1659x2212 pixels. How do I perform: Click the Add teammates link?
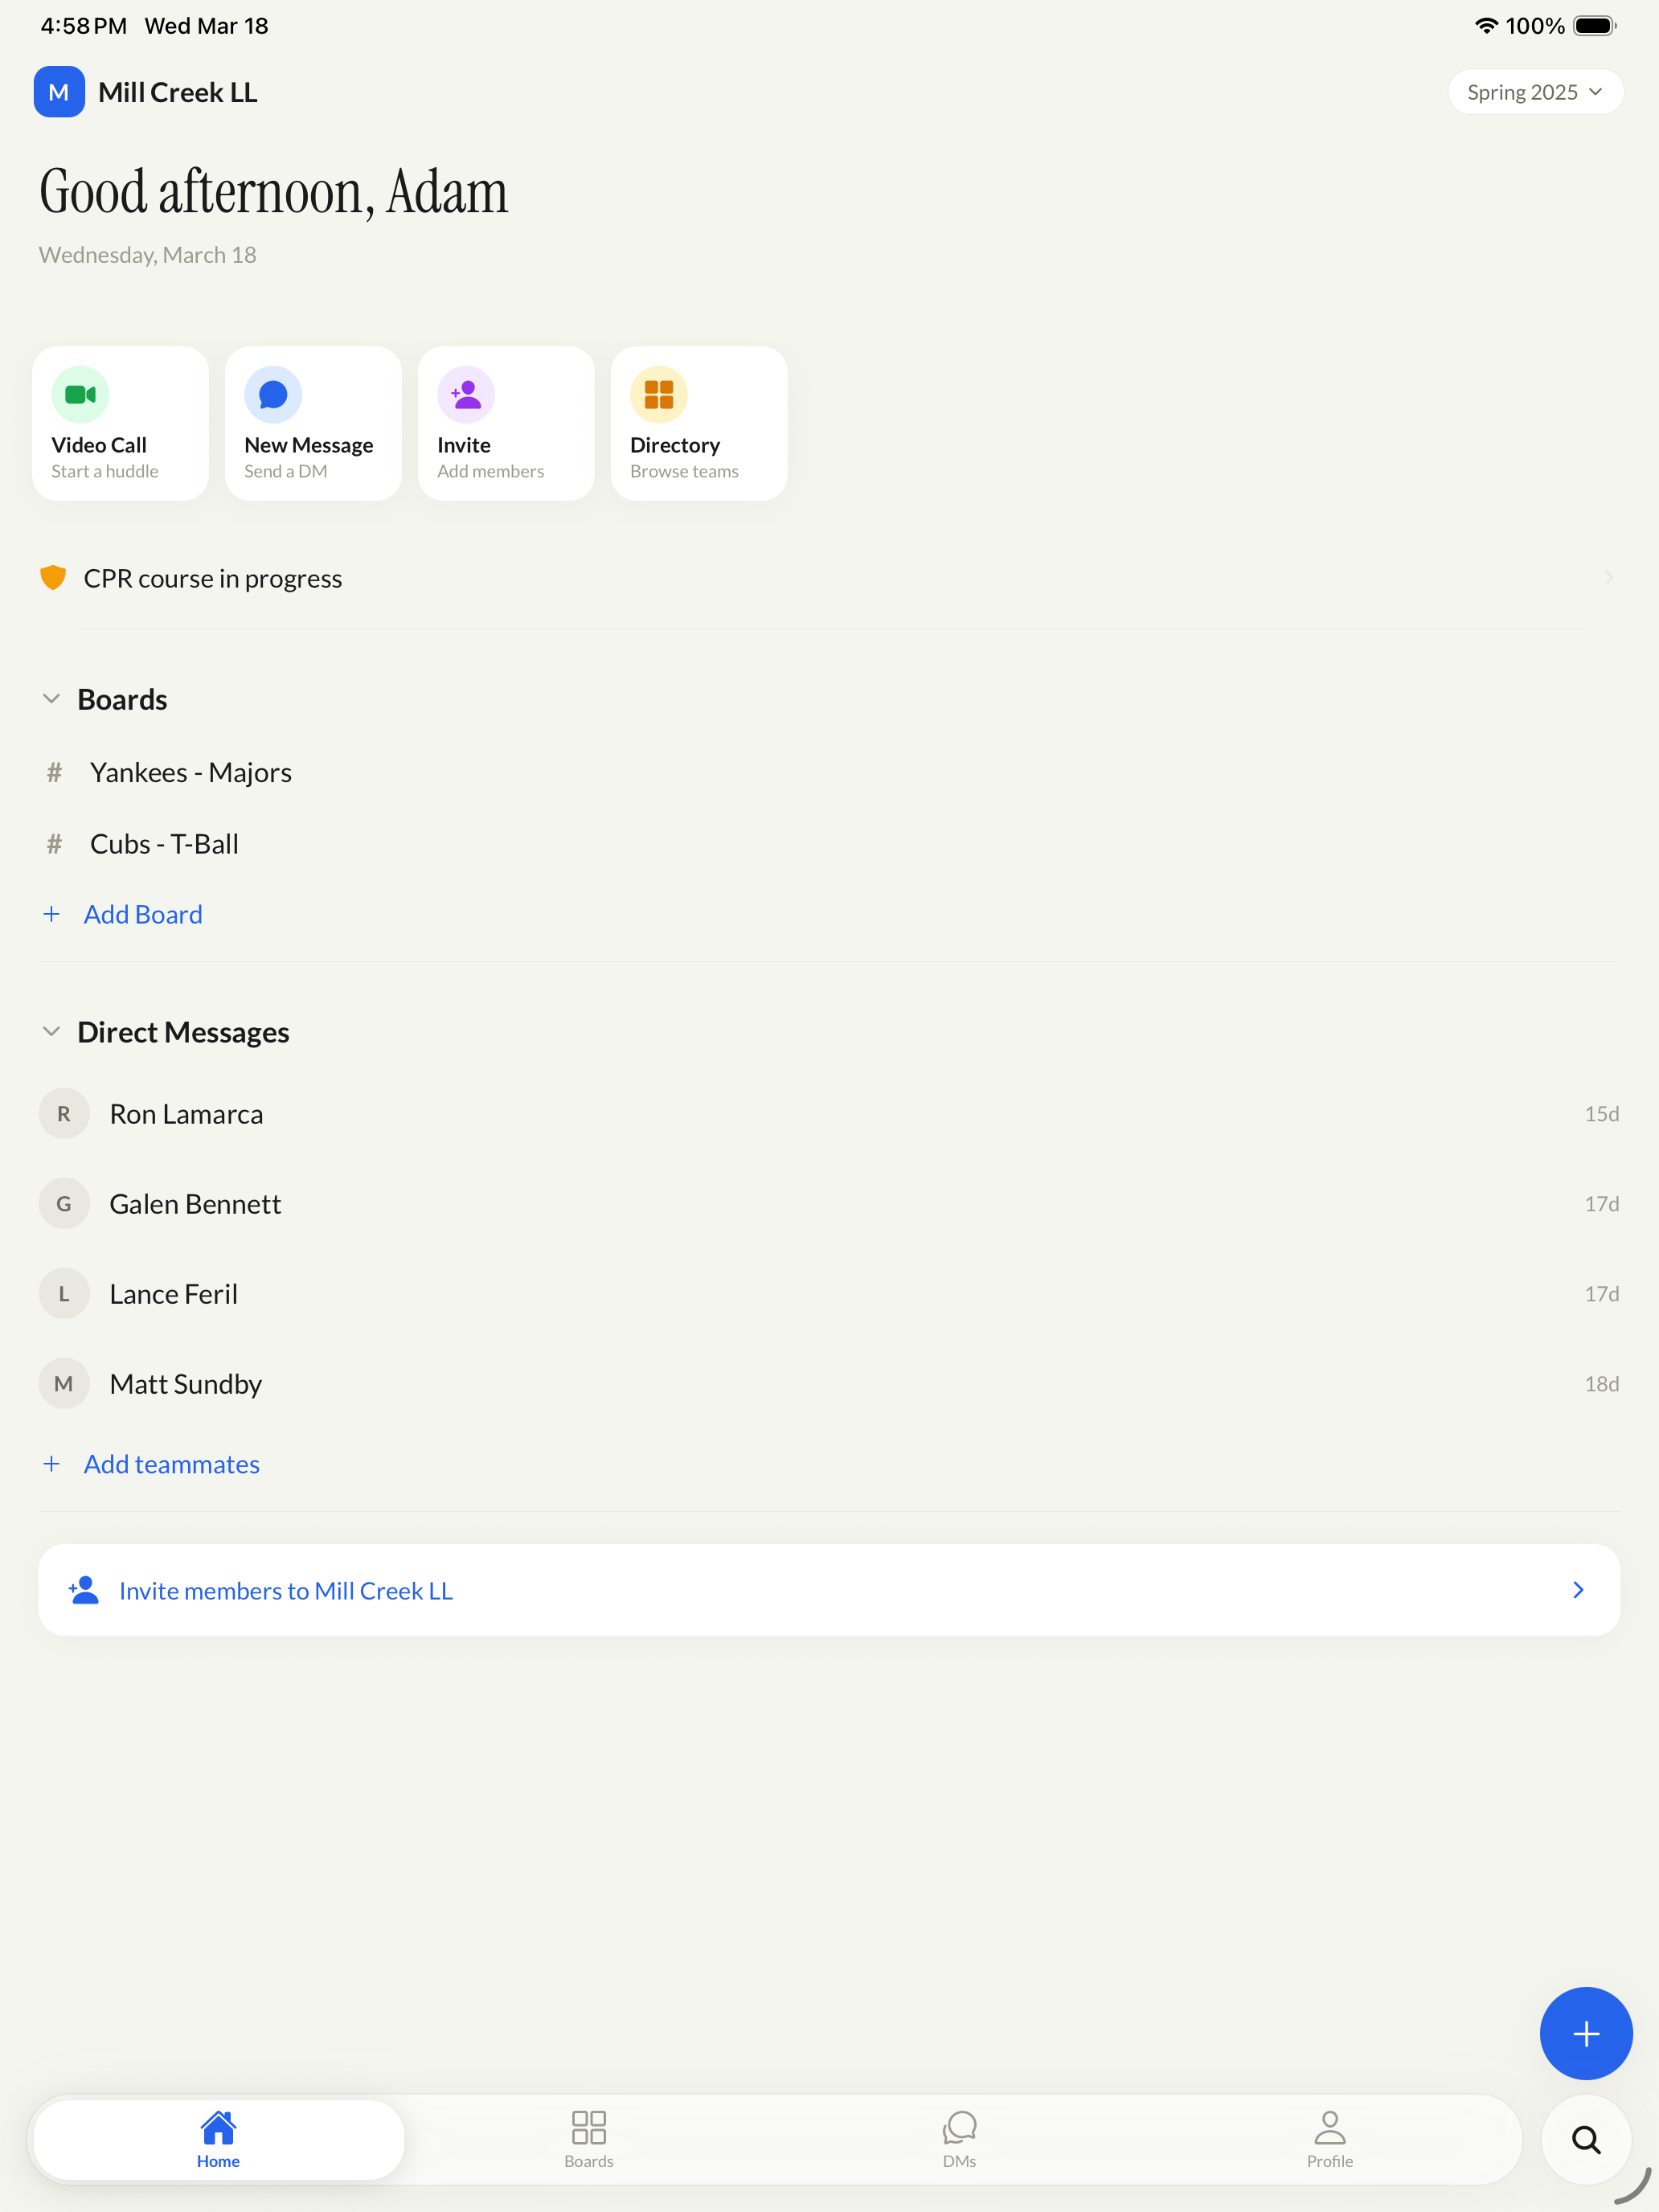pyautogui.click(x=172, y=1464)
